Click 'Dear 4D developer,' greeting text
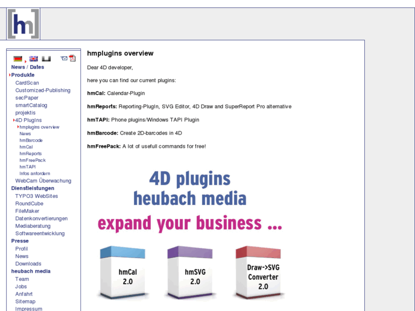The height and width of the screenshot is (311, 415). pos(110,67)
